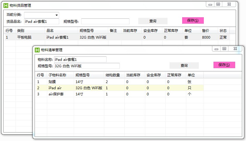The height and width of the screenshot is (141, 246).
Task: Click 查询 button in 物料货品管理 window
Action: pos(153,21)
